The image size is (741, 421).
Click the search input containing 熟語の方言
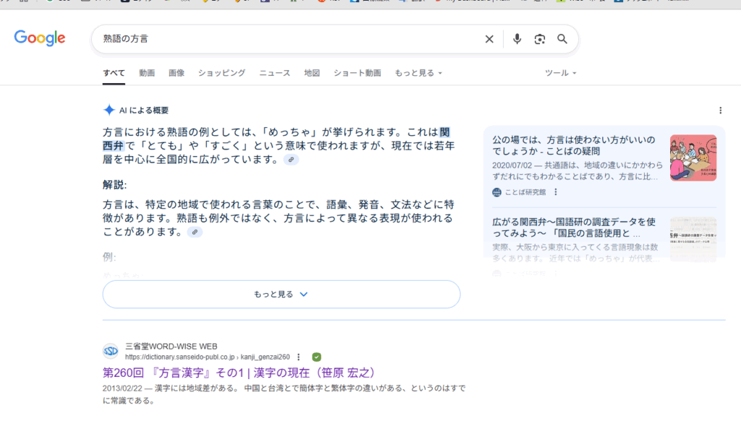coord(289,39)
